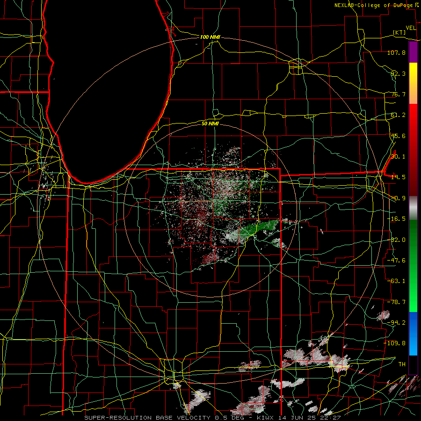This screenshot has width=421, height=421.
Task: Click the 107.8 velocity scale value
Action: pyautogui.click(x=396, y=52)
